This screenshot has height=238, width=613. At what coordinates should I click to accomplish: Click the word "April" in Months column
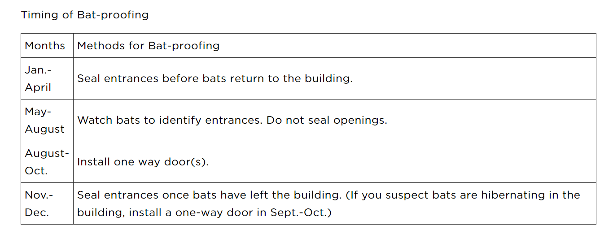point(38,87)
